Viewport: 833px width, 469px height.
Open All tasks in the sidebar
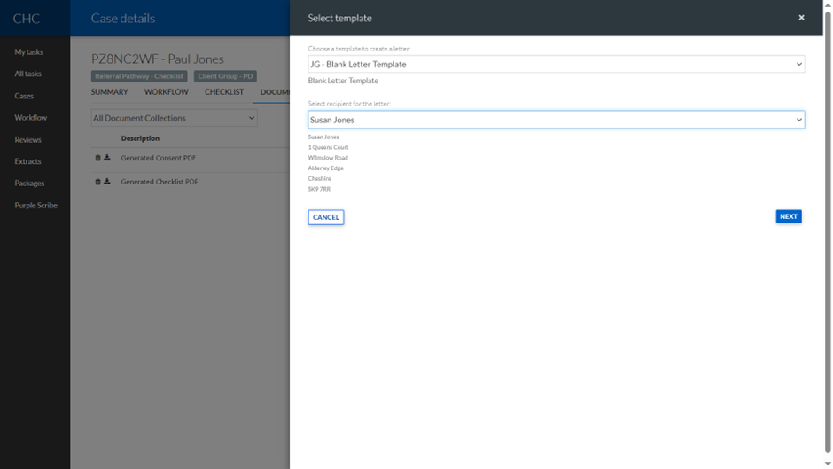click(x=27, y=74)
